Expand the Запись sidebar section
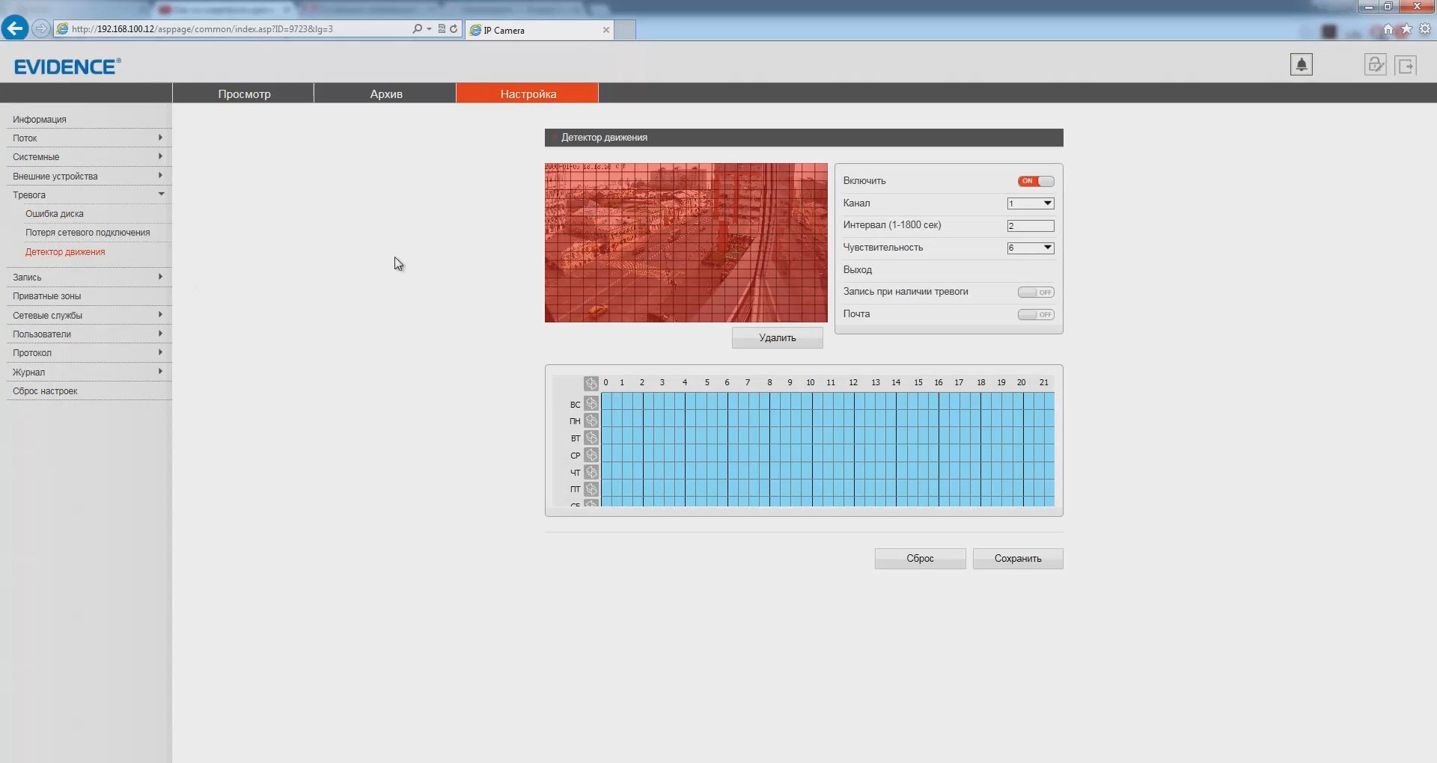 [86, 278]
